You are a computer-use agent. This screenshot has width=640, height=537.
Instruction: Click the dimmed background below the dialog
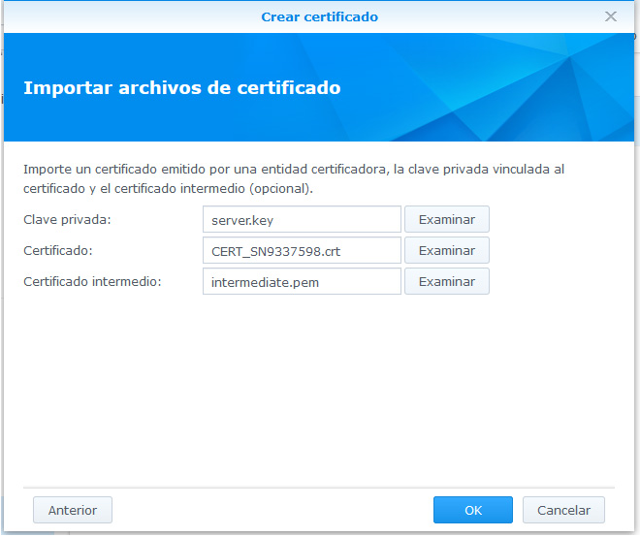pos(320,533)
